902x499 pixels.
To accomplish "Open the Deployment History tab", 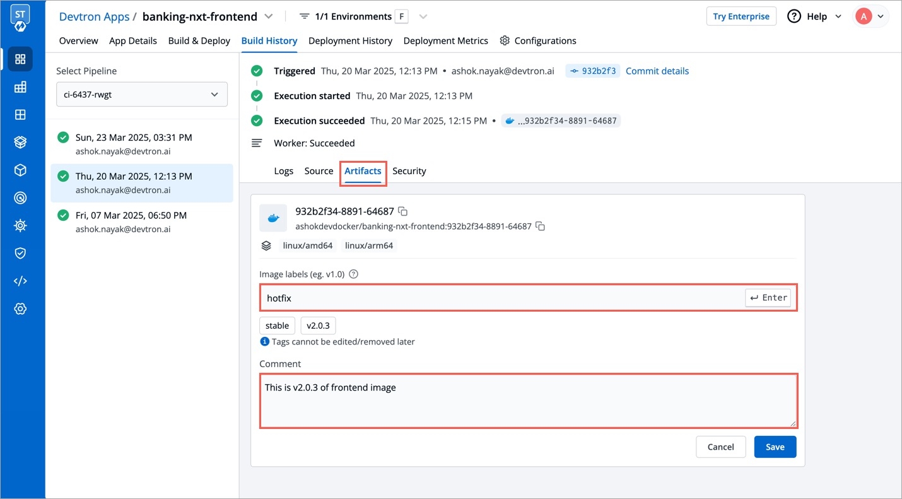I will click(x=350, y=40).
